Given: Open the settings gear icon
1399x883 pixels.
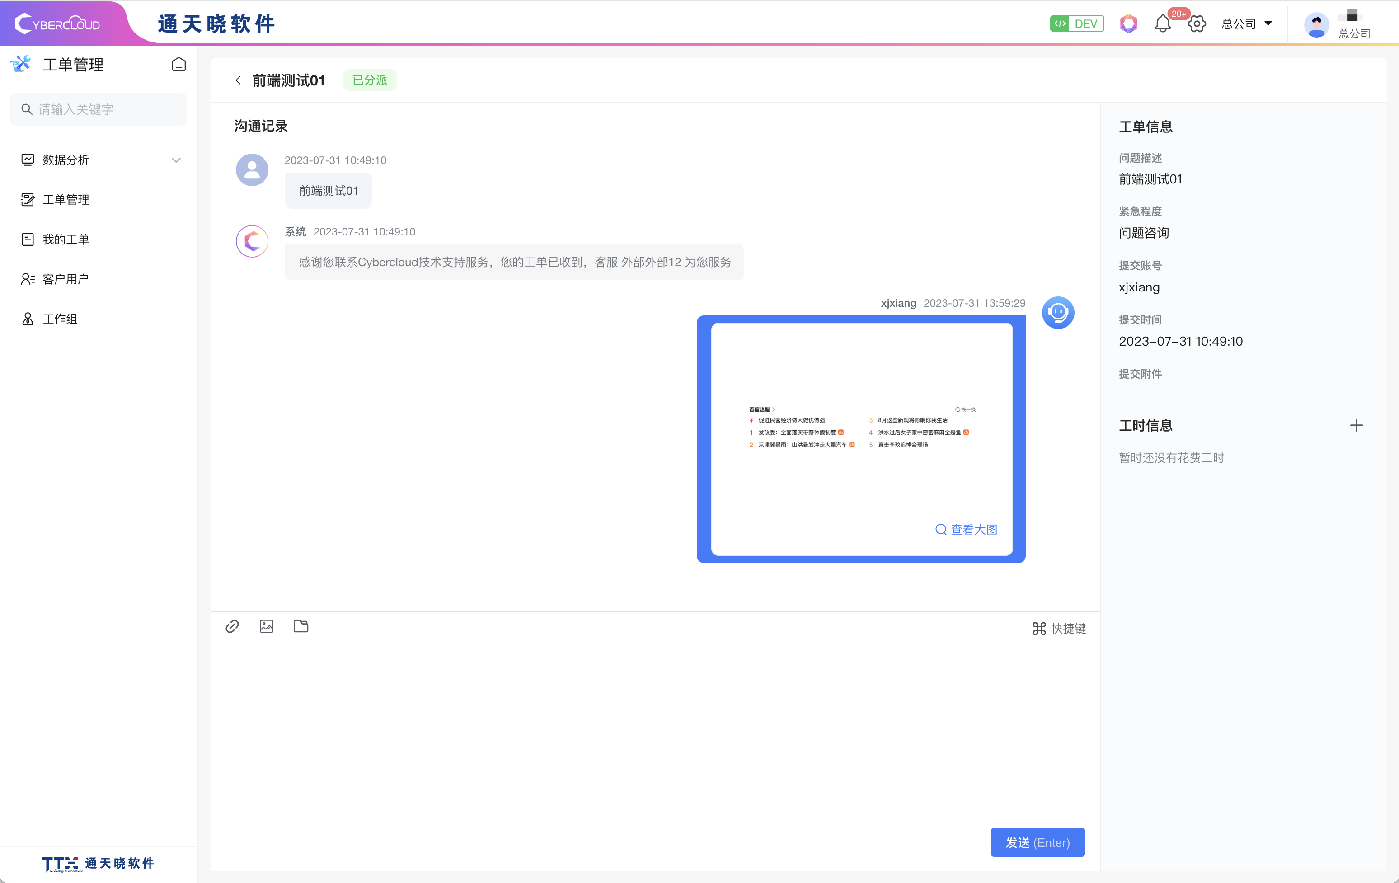Looking at the screenshot, I should pyautogui.click(x=1197, y=24).
